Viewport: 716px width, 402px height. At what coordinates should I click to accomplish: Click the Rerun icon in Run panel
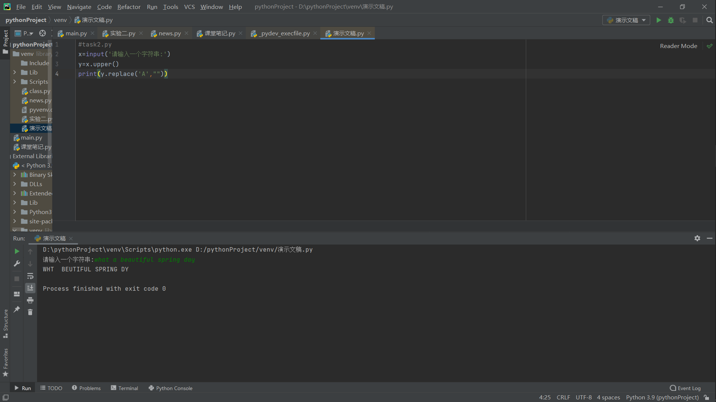(17, 252)
